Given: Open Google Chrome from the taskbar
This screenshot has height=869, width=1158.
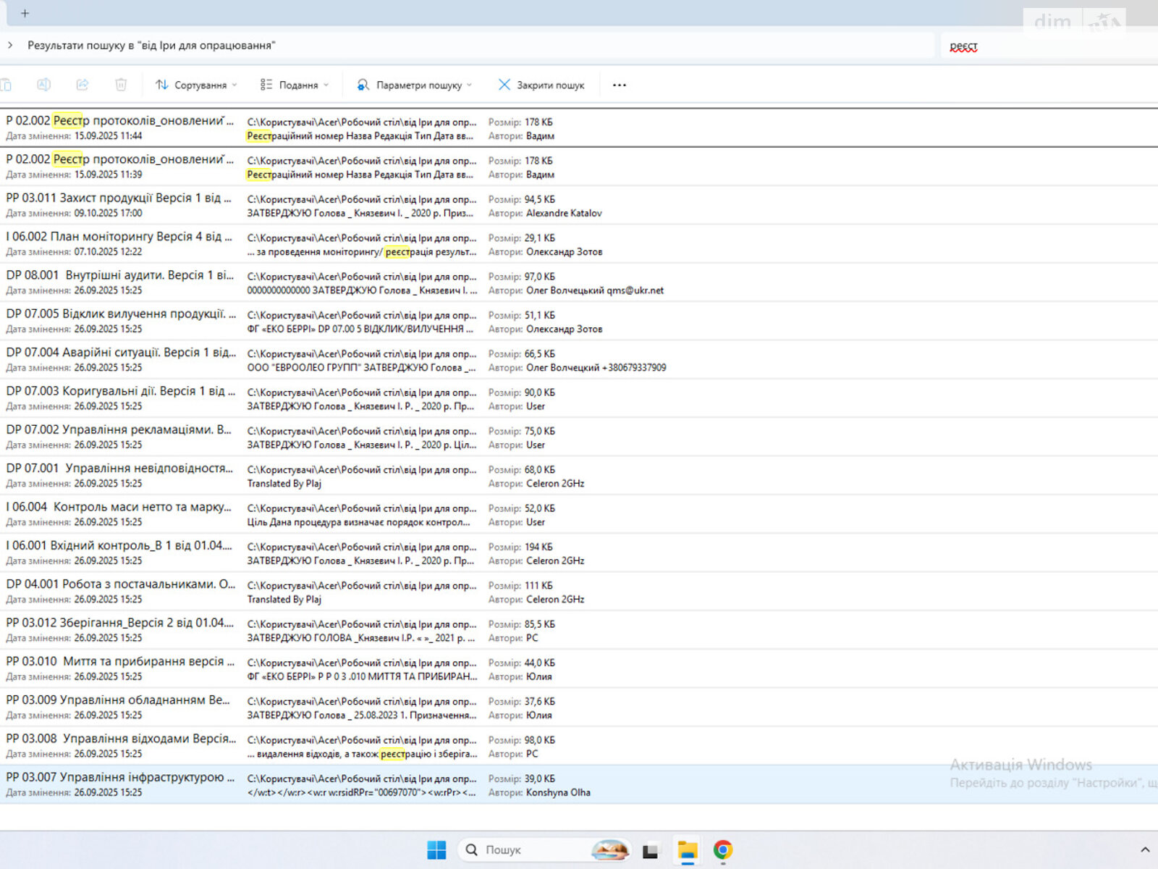Looking at the screenshot, I should [722, 849].
